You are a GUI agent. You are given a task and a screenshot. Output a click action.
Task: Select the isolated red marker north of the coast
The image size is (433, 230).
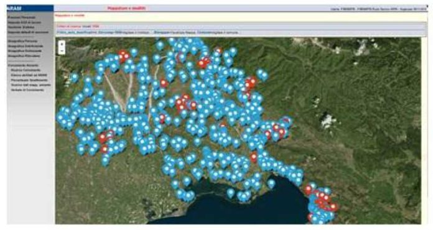254,157
